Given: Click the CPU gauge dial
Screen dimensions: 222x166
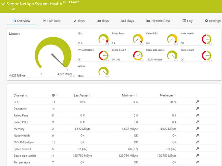Looking at the screenshot, I should pyautogui.click(x=104, y=38).
